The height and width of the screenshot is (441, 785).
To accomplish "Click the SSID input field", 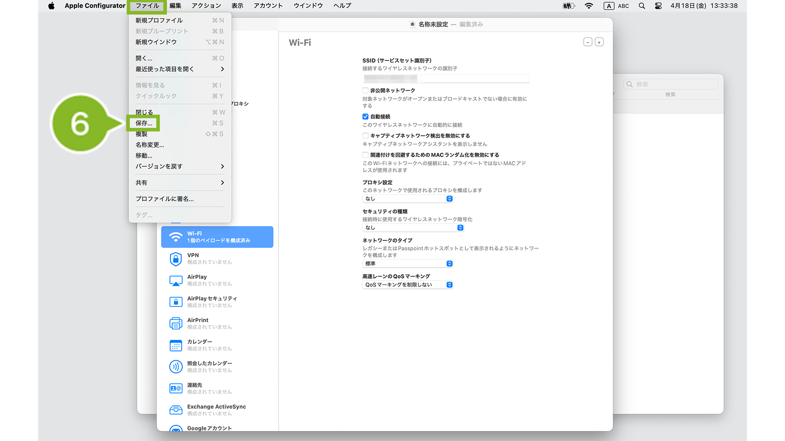I will [x=446, y=79].
